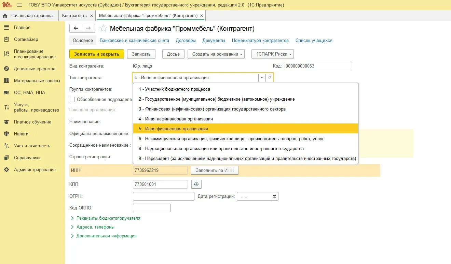Open the Документы link
The image size is (451, 264).
(214, 41)
